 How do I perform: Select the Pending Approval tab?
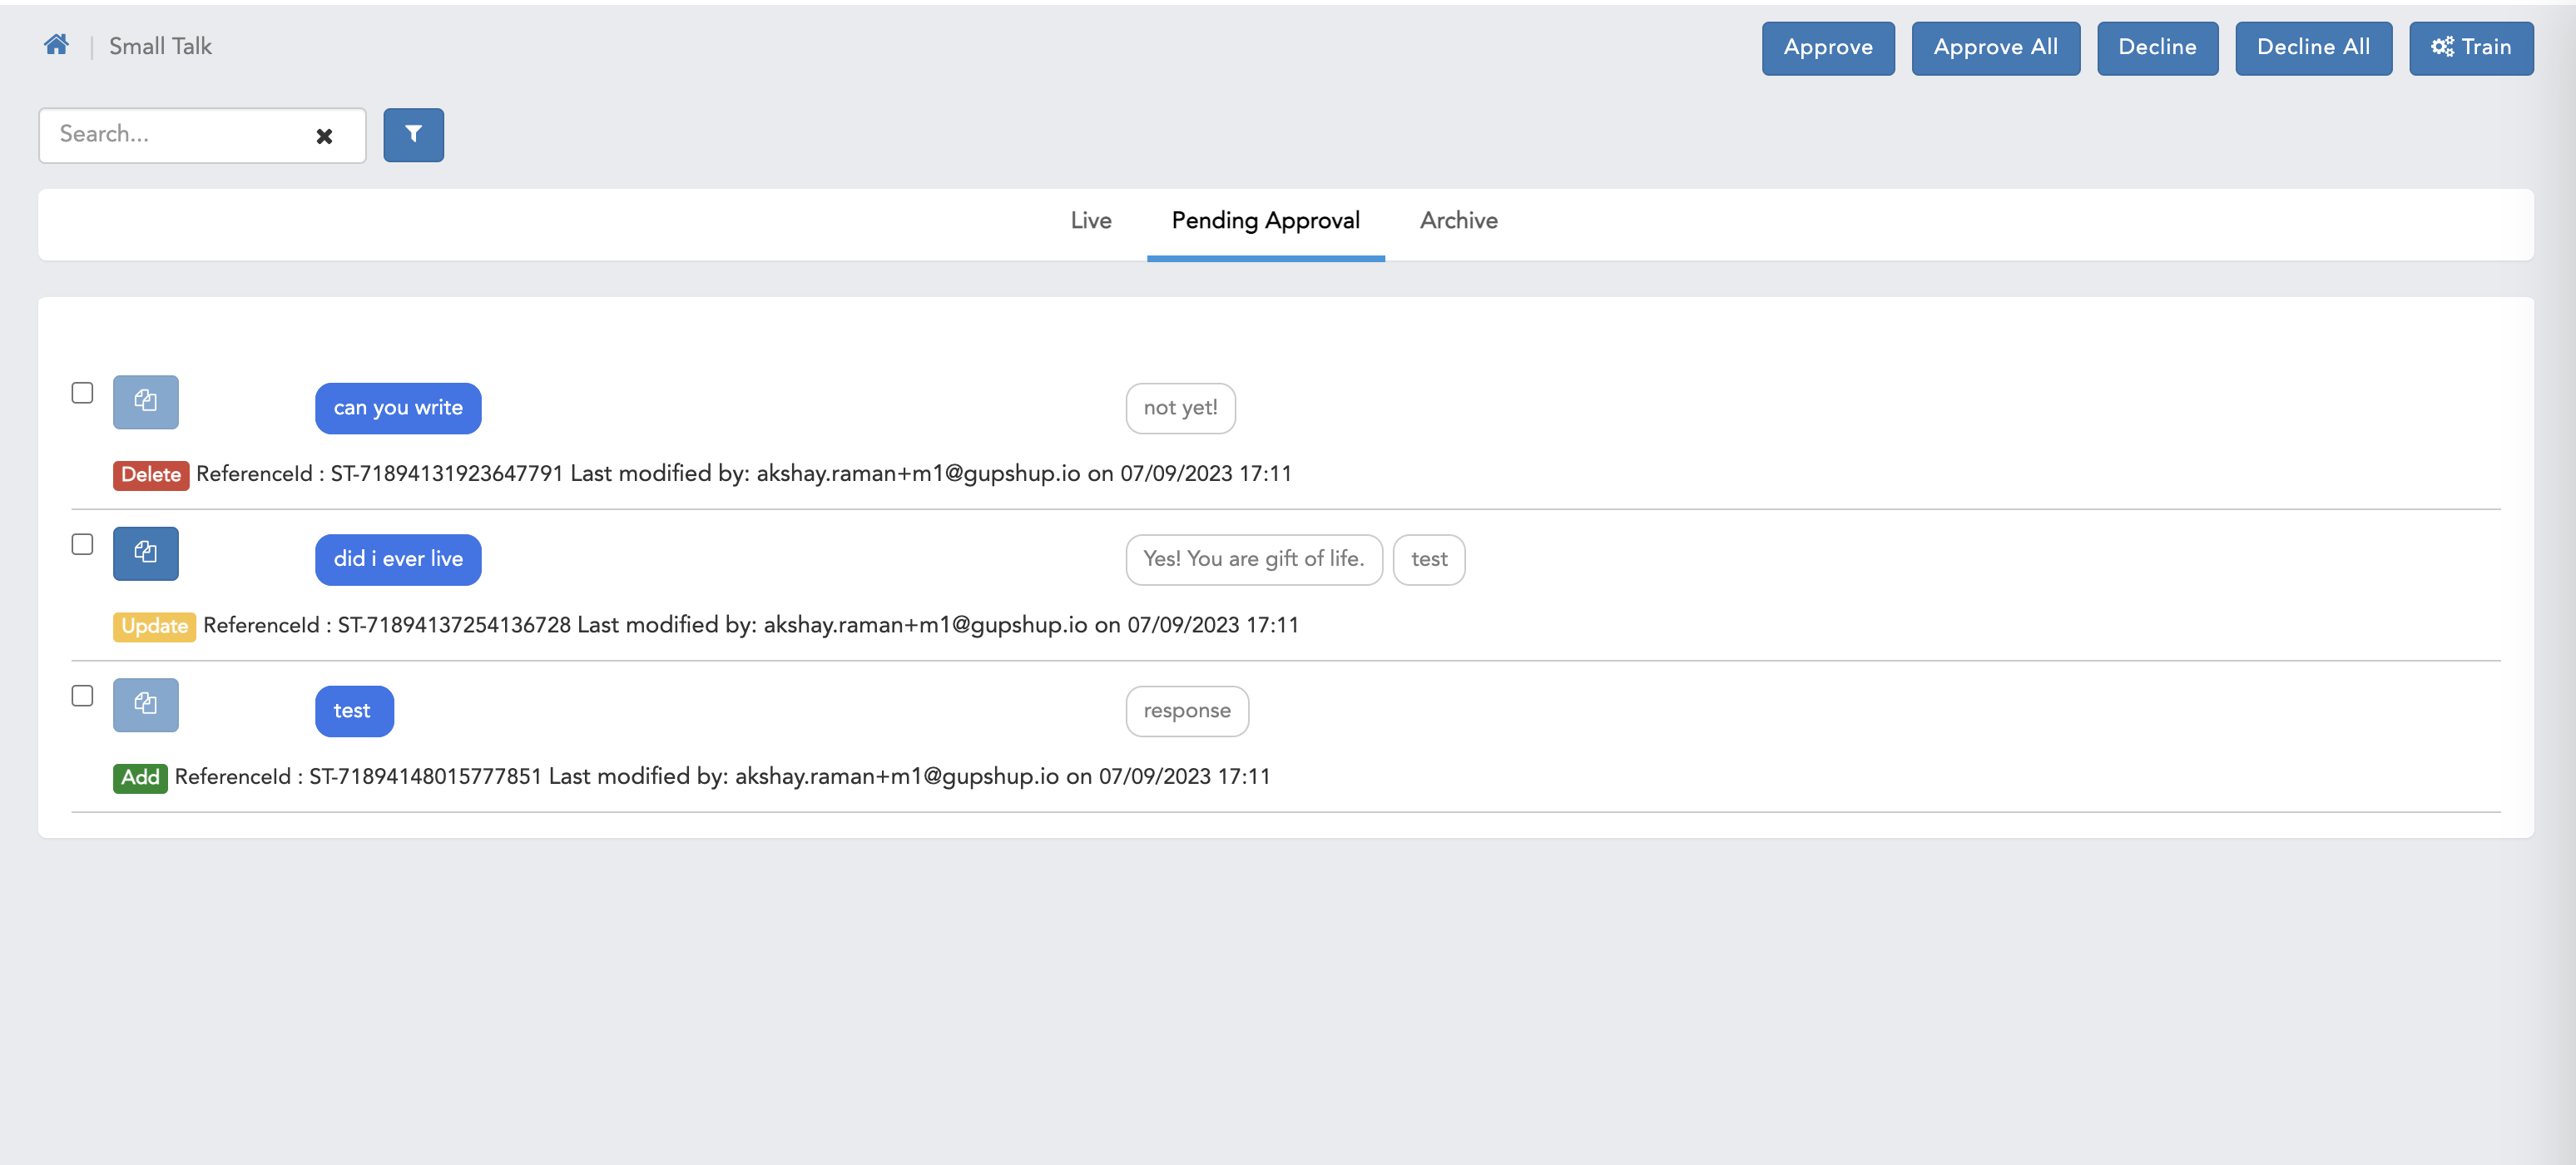(x=1265, y=221)
